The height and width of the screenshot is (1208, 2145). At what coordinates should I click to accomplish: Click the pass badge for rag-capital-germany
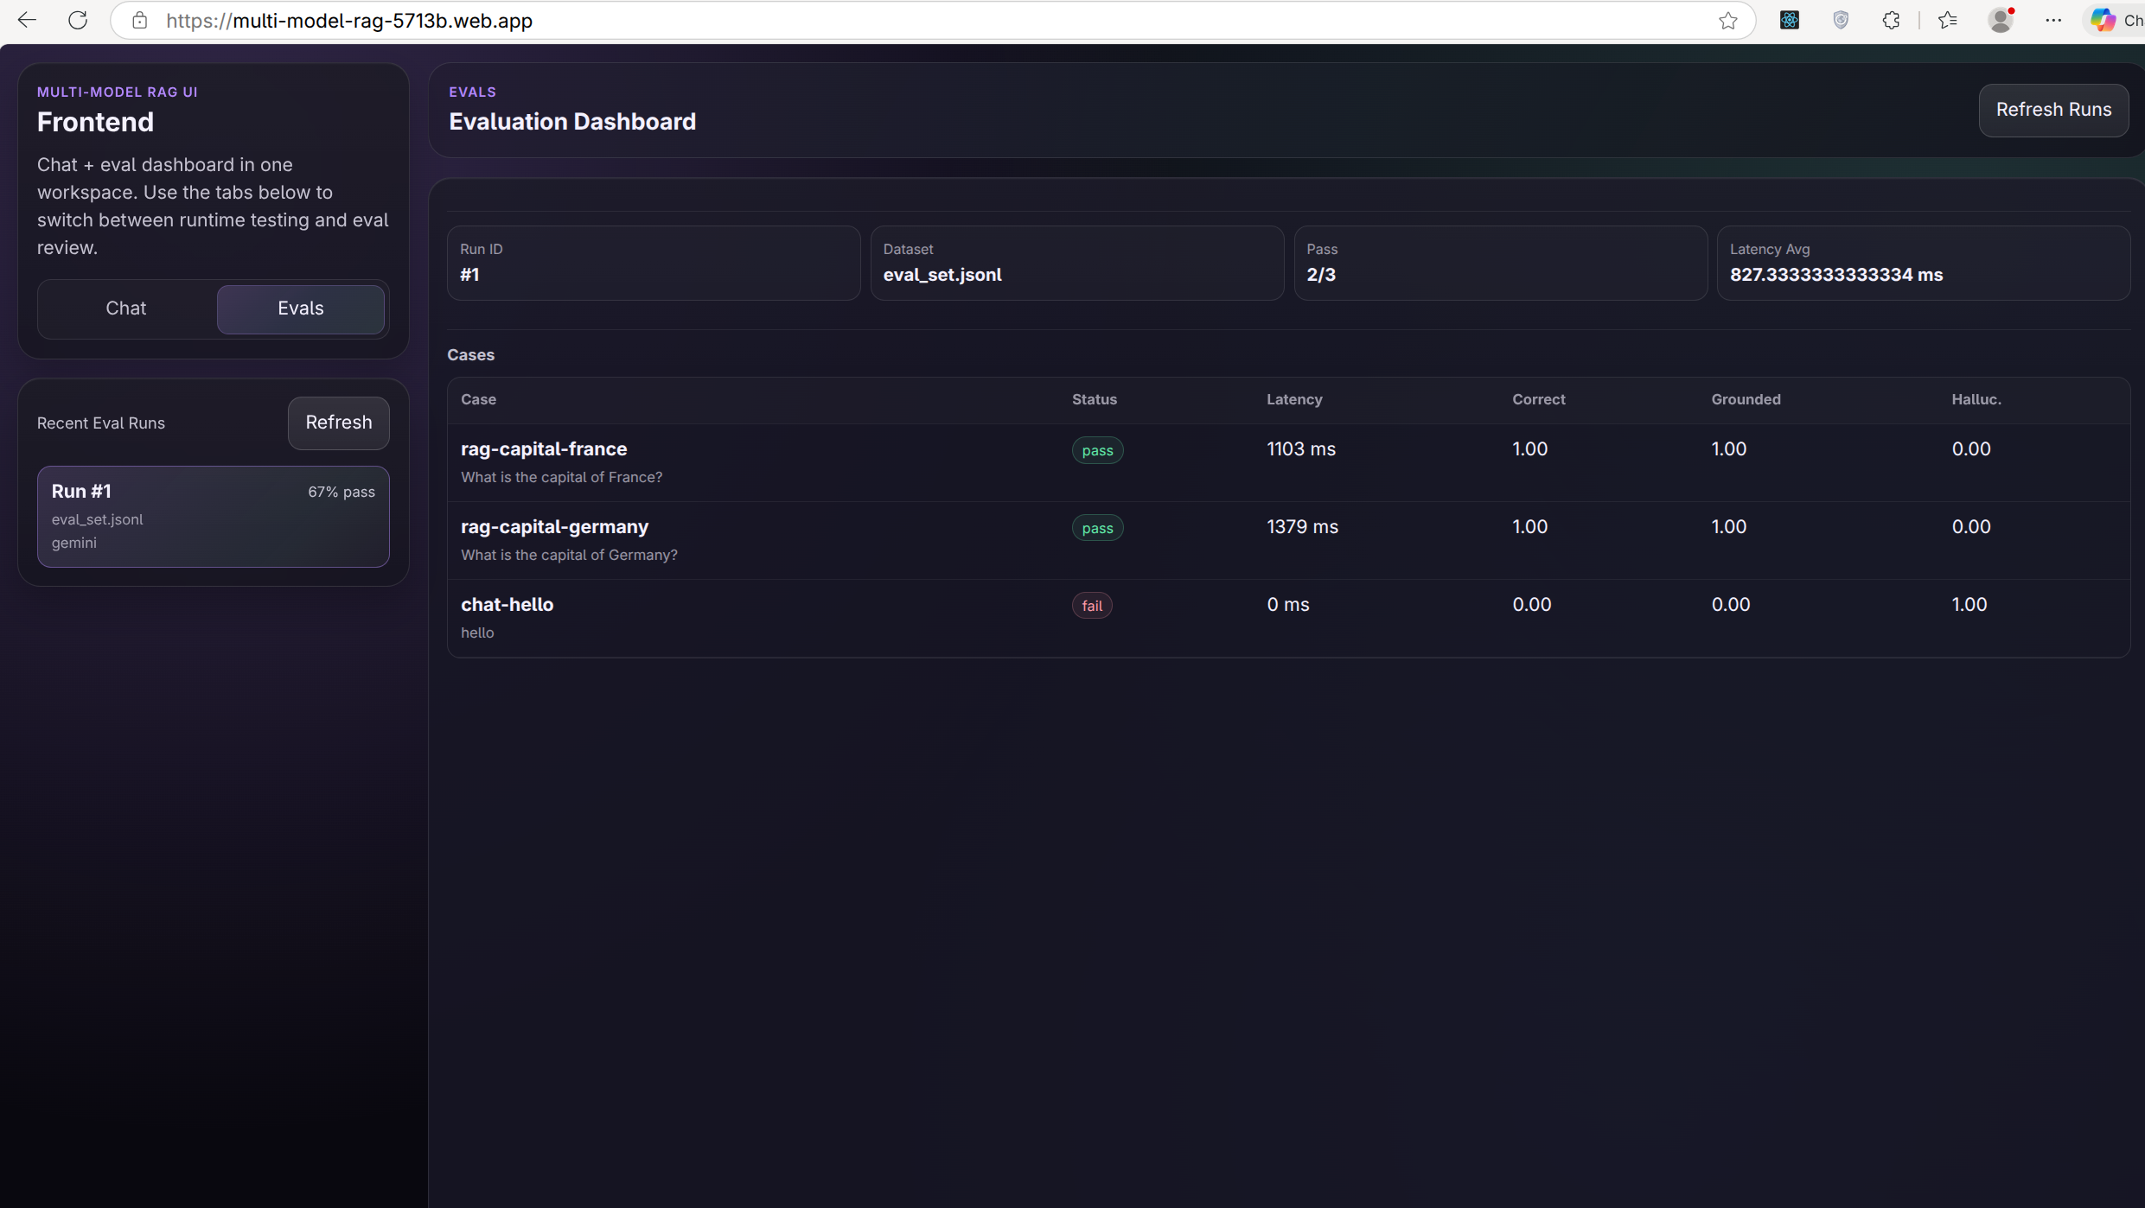pos(1097,528)
